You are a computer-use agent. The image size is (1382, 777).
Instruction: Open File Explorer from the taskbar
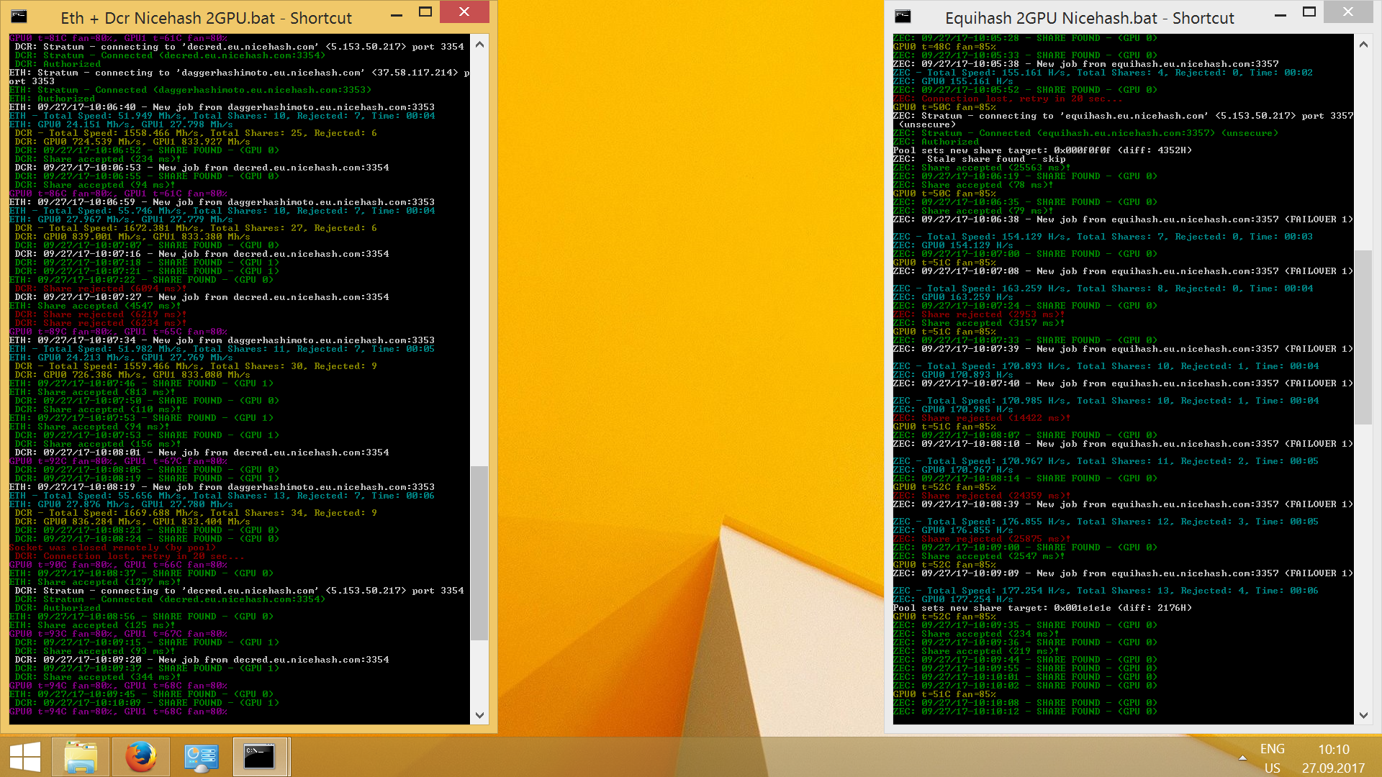81,757
